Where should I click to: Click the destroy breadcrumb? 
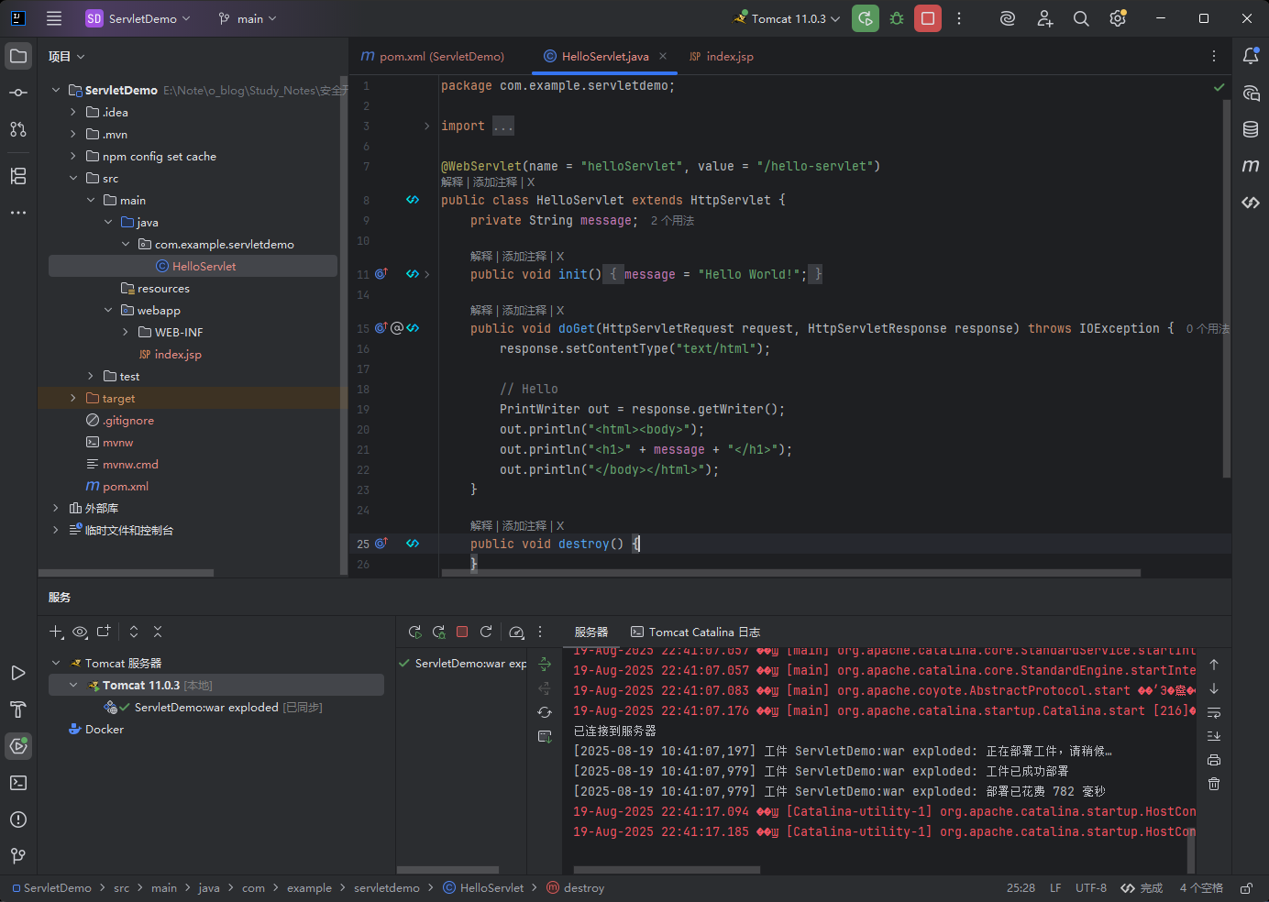coord(576,888)
